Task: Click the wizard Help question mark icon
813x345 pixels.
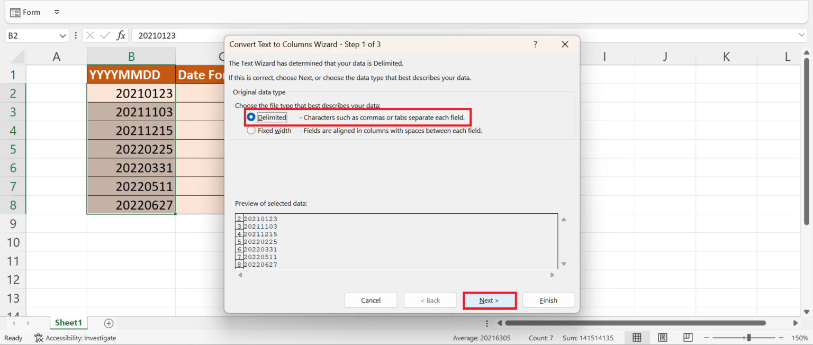Action: (535, 44)
